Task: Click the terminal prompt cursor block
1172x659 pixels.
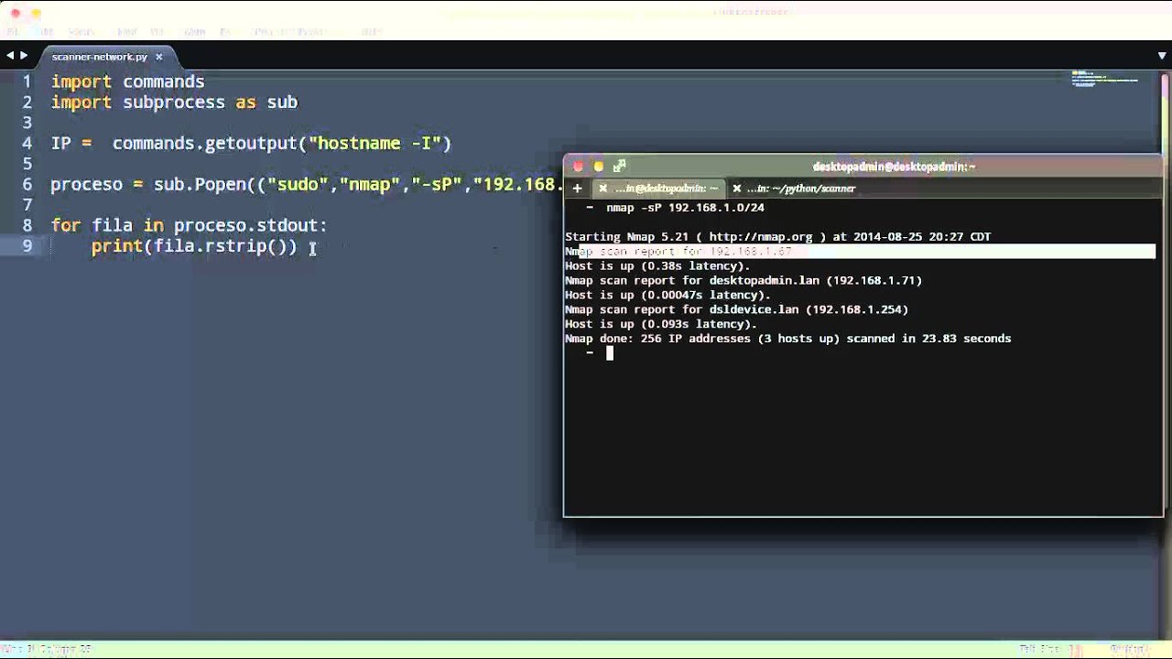Action: tap(609, 353)
